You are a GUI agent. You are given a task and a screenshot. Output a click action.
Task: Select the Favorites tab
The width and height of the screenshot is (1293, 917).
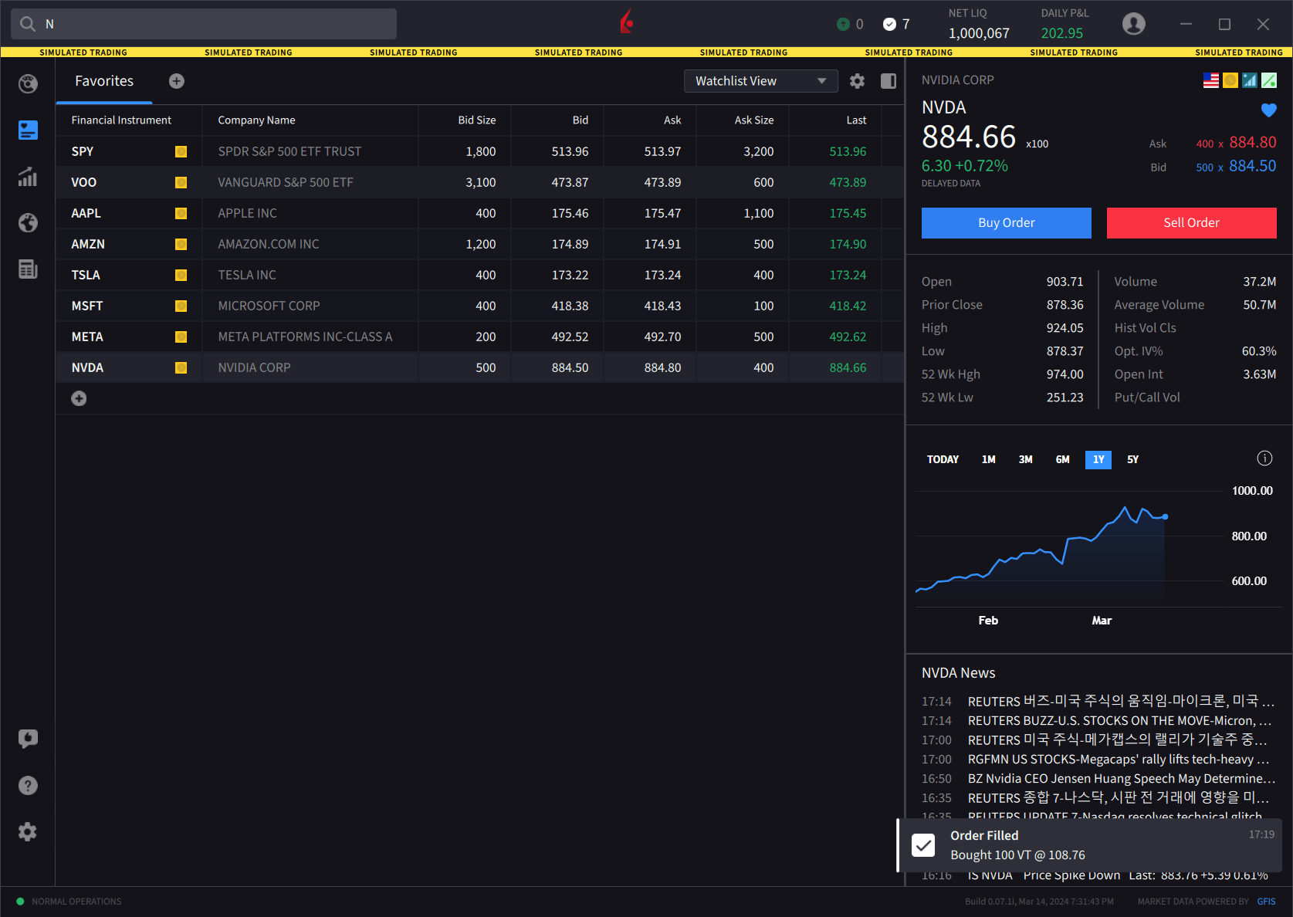pos(104,81)
